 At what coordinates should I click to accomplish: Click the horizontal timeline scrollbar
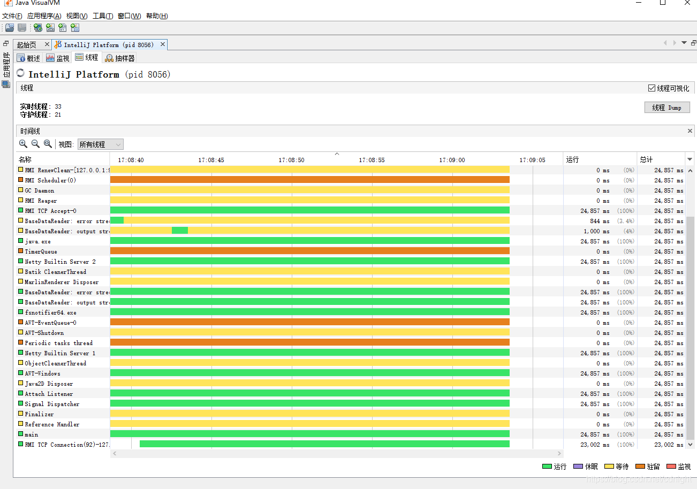[x=337, y=454]
